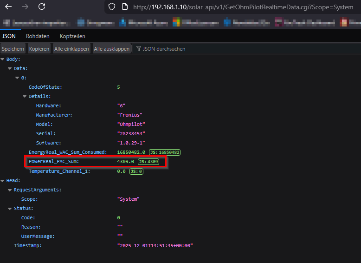
Task: Click the browser back arrow
Action: pyautogui.click(x=8, y=7)
